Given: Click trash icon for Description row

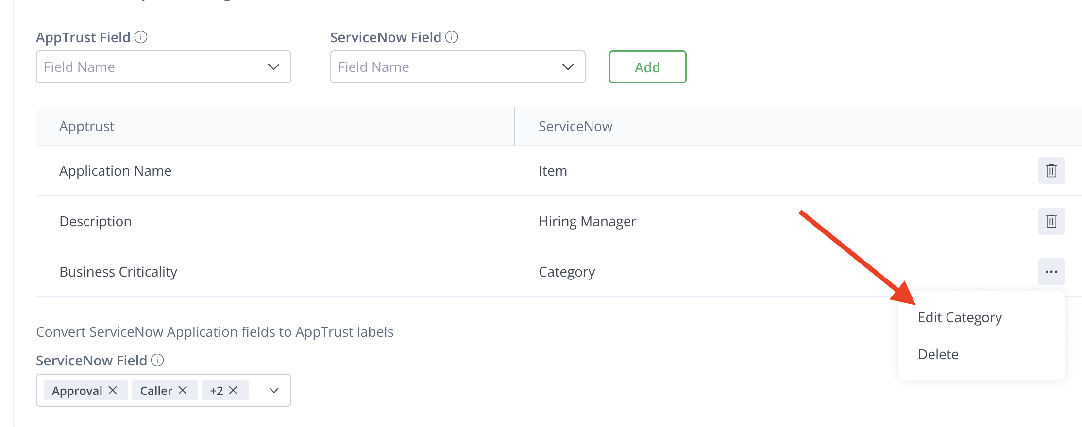Looking at the screenshot, I should tap(1051, 221).
